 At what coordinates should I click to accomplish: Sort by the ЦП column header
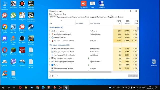point(117,22)
